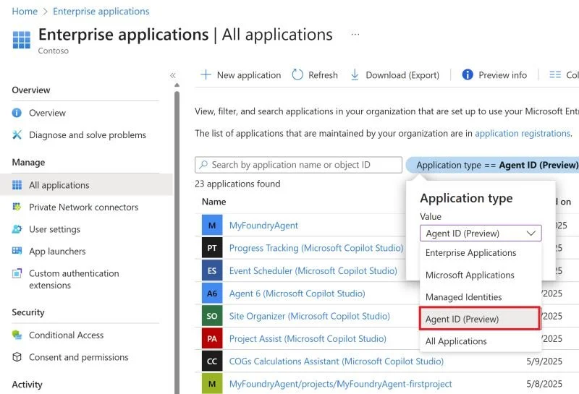The width and height of the screenshot is (579, 394).
Task: Click Enterprise applications breadcrumb
Action: [x=101, y=12]
